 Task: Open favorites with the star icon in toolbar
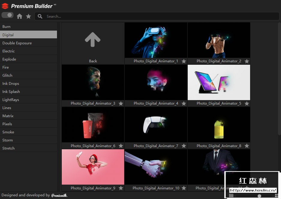(28, 16)
